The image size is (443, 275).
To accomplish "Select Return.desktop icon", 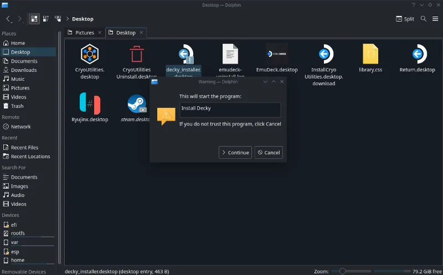I will coord(419,54).
